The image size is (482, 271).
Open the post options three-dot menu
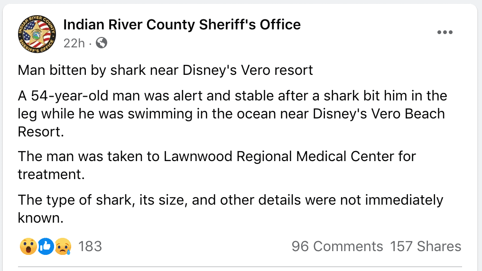coord(445,32)
